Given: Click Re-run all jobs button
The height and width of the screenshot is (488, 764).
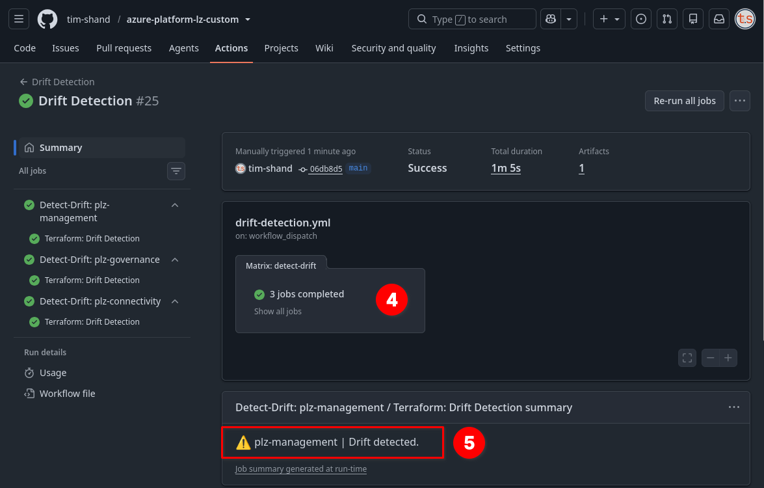Looking at the screenshot, I should click(685, 101).
